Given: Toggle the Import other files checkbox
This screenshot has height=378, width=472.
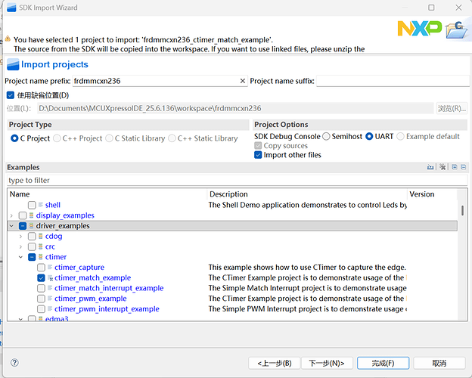Looking at the screenshot, I should click(259, 155).
